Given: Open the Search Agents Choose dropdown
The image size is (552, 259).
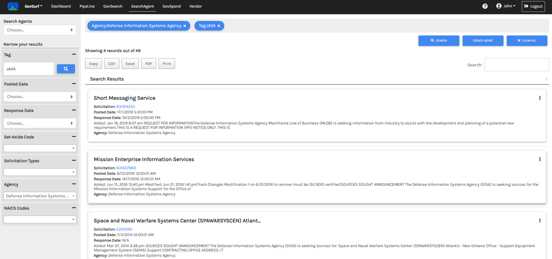Looking at the screenshot, I should (x=40, y=30).
